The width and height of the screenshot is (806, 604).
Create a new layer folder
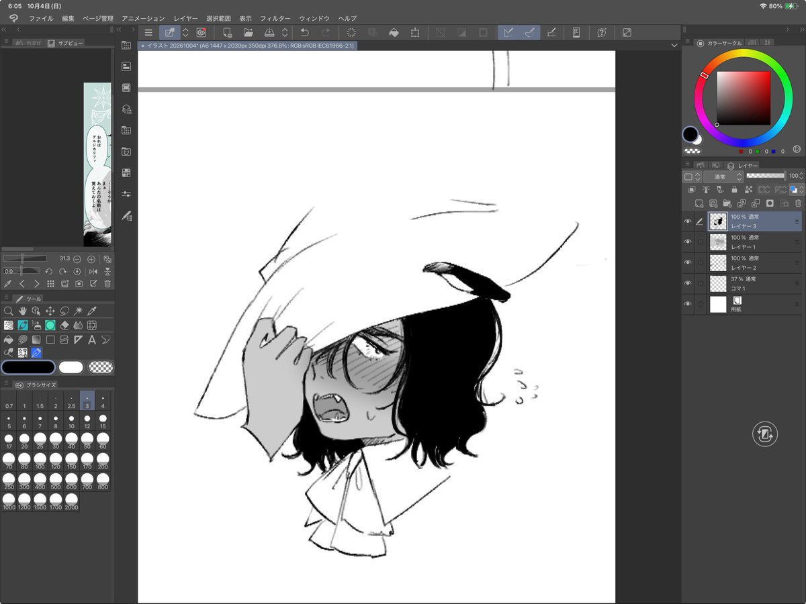point(727,203)
